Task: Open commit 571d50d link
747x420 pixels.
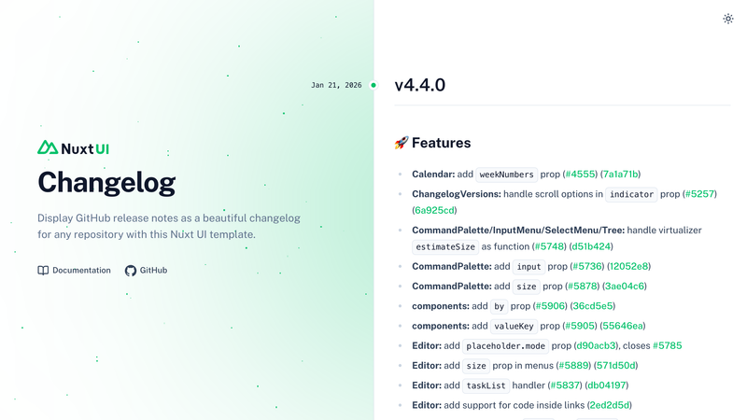Action: coord(616,366)
